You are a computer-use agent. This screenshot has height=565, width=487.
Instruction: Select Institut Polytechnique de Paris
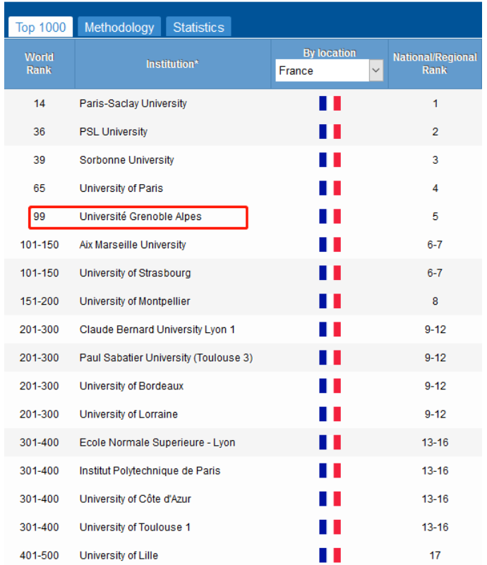pyautogui.click(x=150, y=470)
